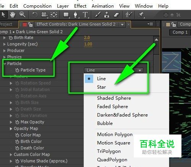191x167 pixels.
Task: Choose Motion Polygon particle type
Action: [115, 135]
